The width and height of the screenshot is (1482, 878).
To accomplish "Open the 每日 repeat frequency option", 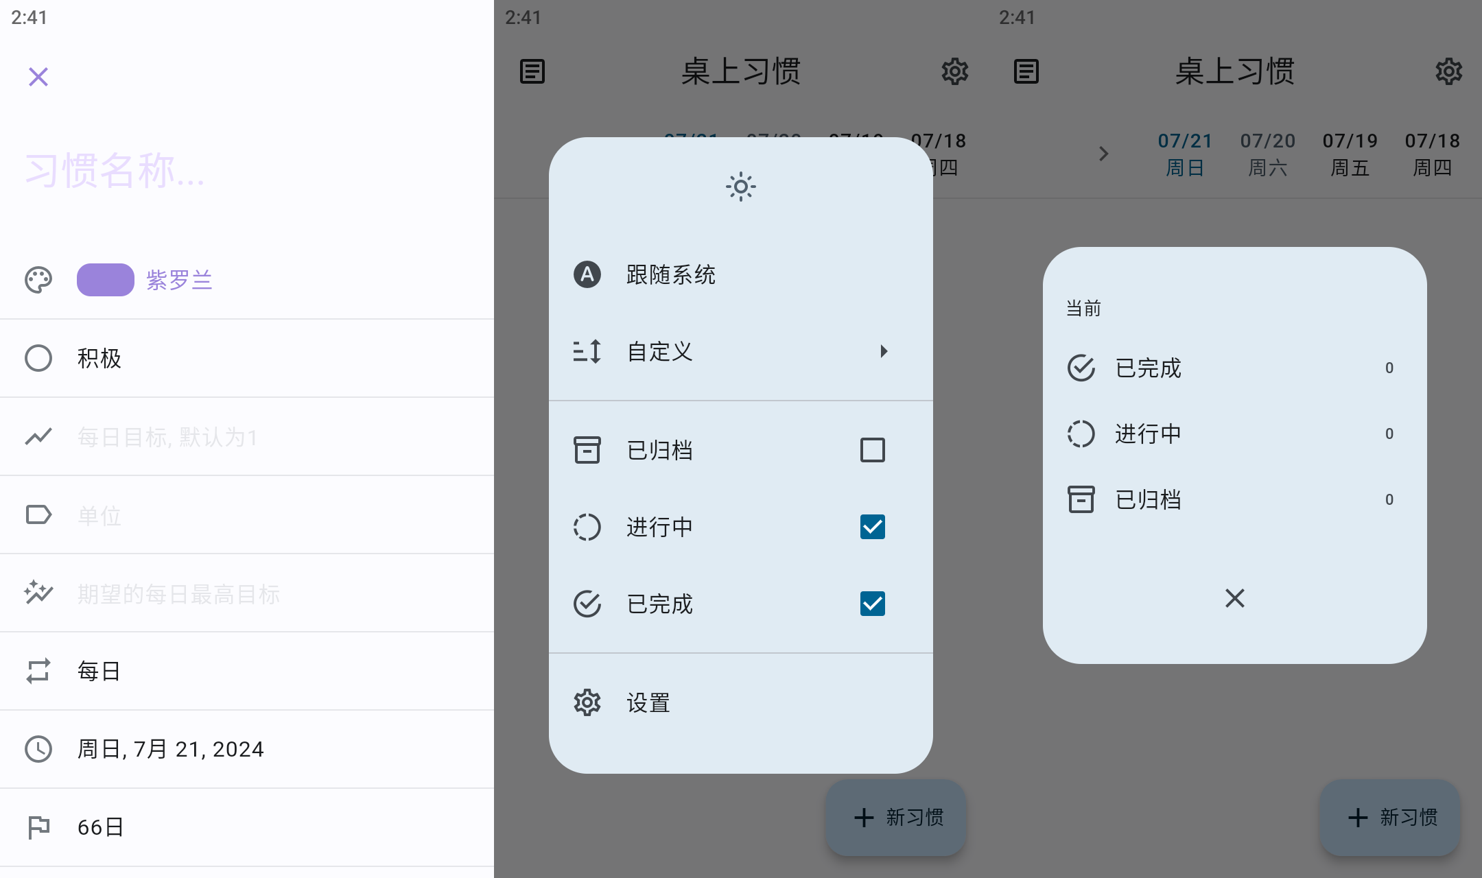I will tap(247, 671).
